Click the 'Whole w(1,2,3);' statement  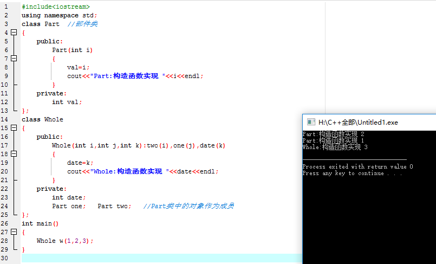(65, 241)
